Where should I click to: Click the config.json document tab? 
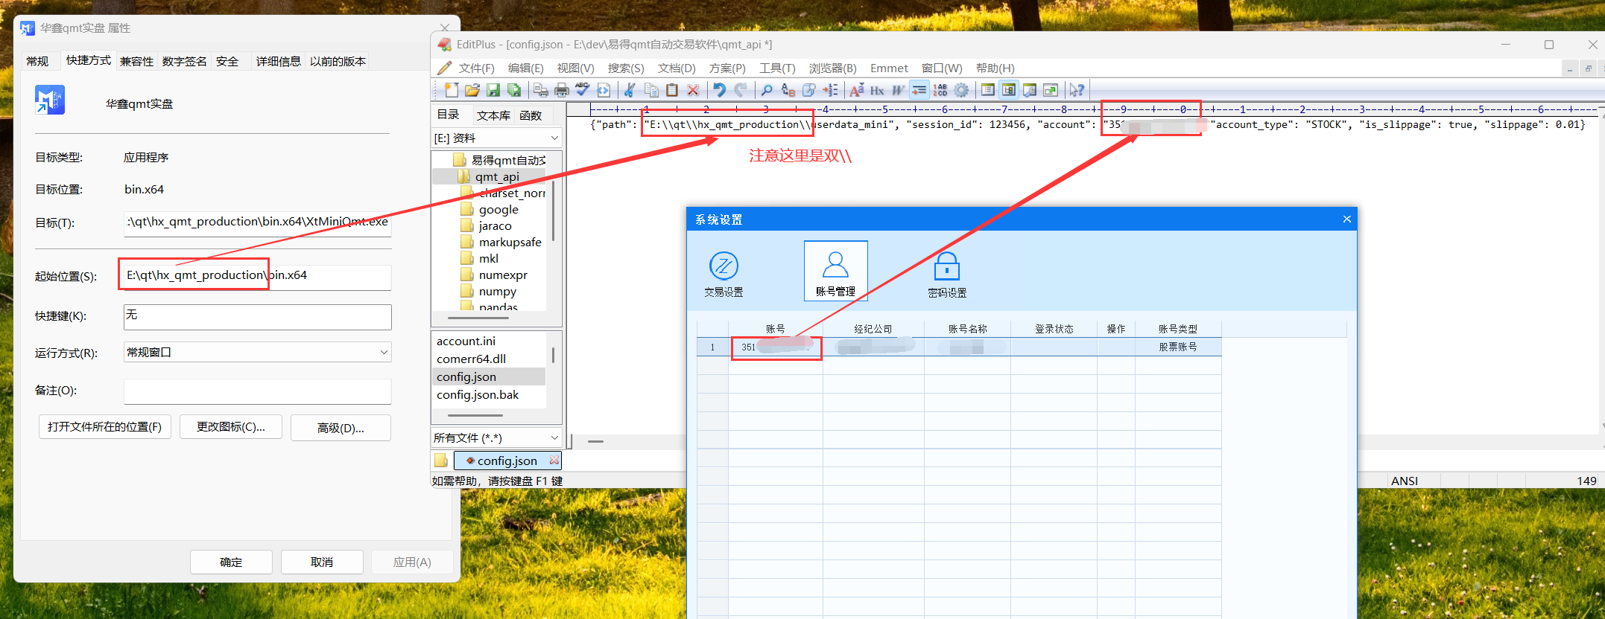point(507,461)
